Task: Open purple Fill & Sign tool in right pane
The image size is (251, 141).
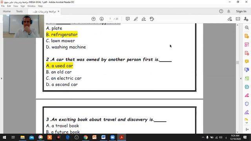Action: tap(247, 112)
